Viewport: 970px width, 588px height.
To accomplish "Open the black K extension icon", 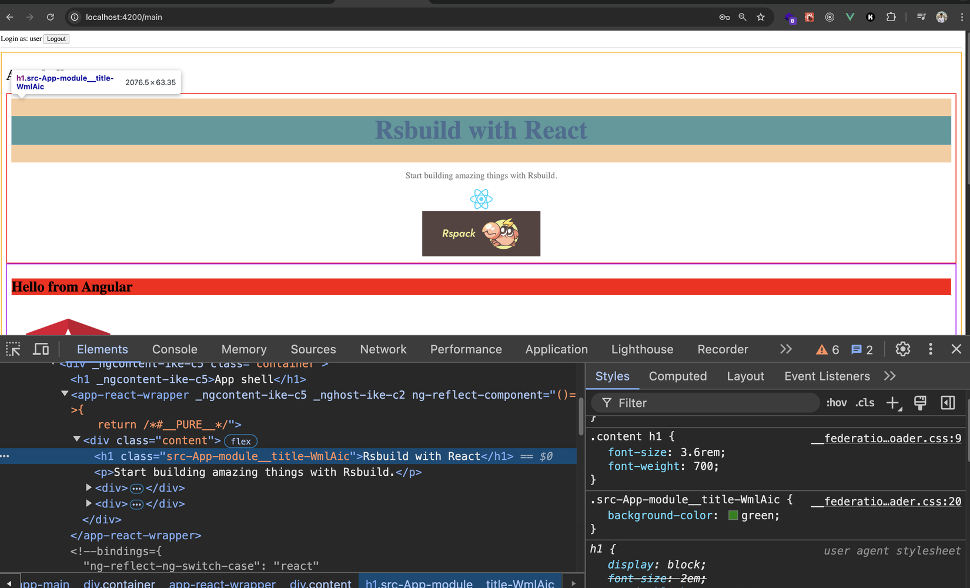I will (871, 17).
